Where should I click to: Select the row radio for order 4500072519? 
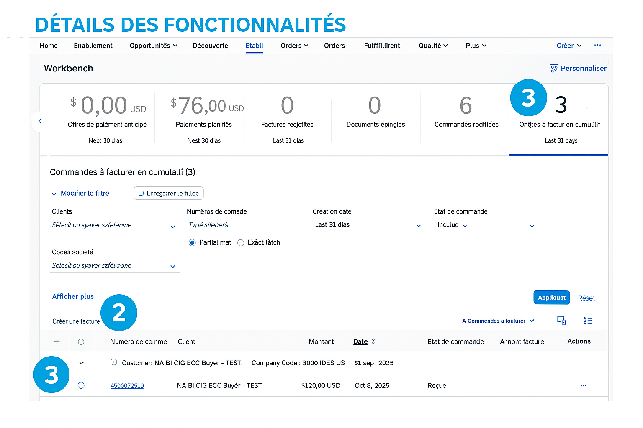click(x=81, y=385)
